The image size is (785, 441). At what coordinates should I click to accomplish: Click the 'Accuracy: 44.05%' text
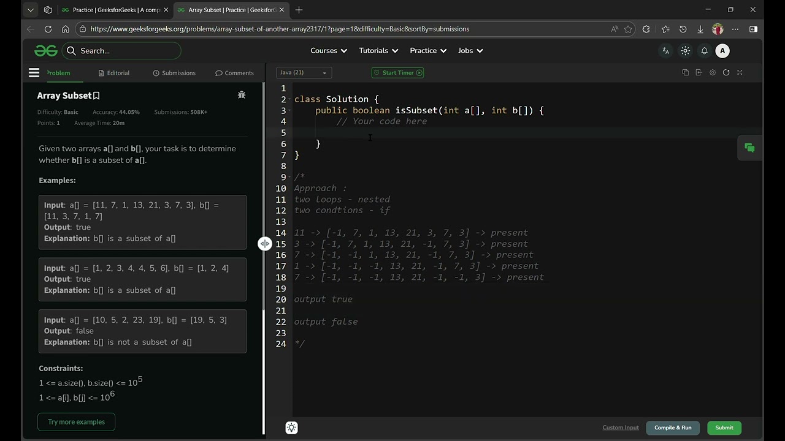pyautogui.click(x=116, y=112)
